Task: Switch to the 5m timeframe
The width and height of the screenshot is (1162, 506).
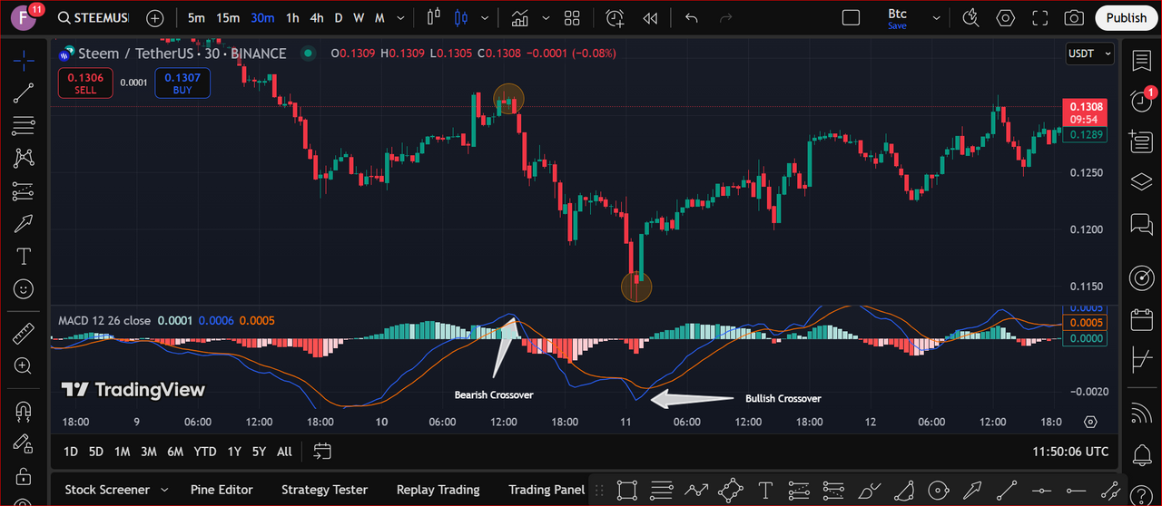Action: (196, 17)
